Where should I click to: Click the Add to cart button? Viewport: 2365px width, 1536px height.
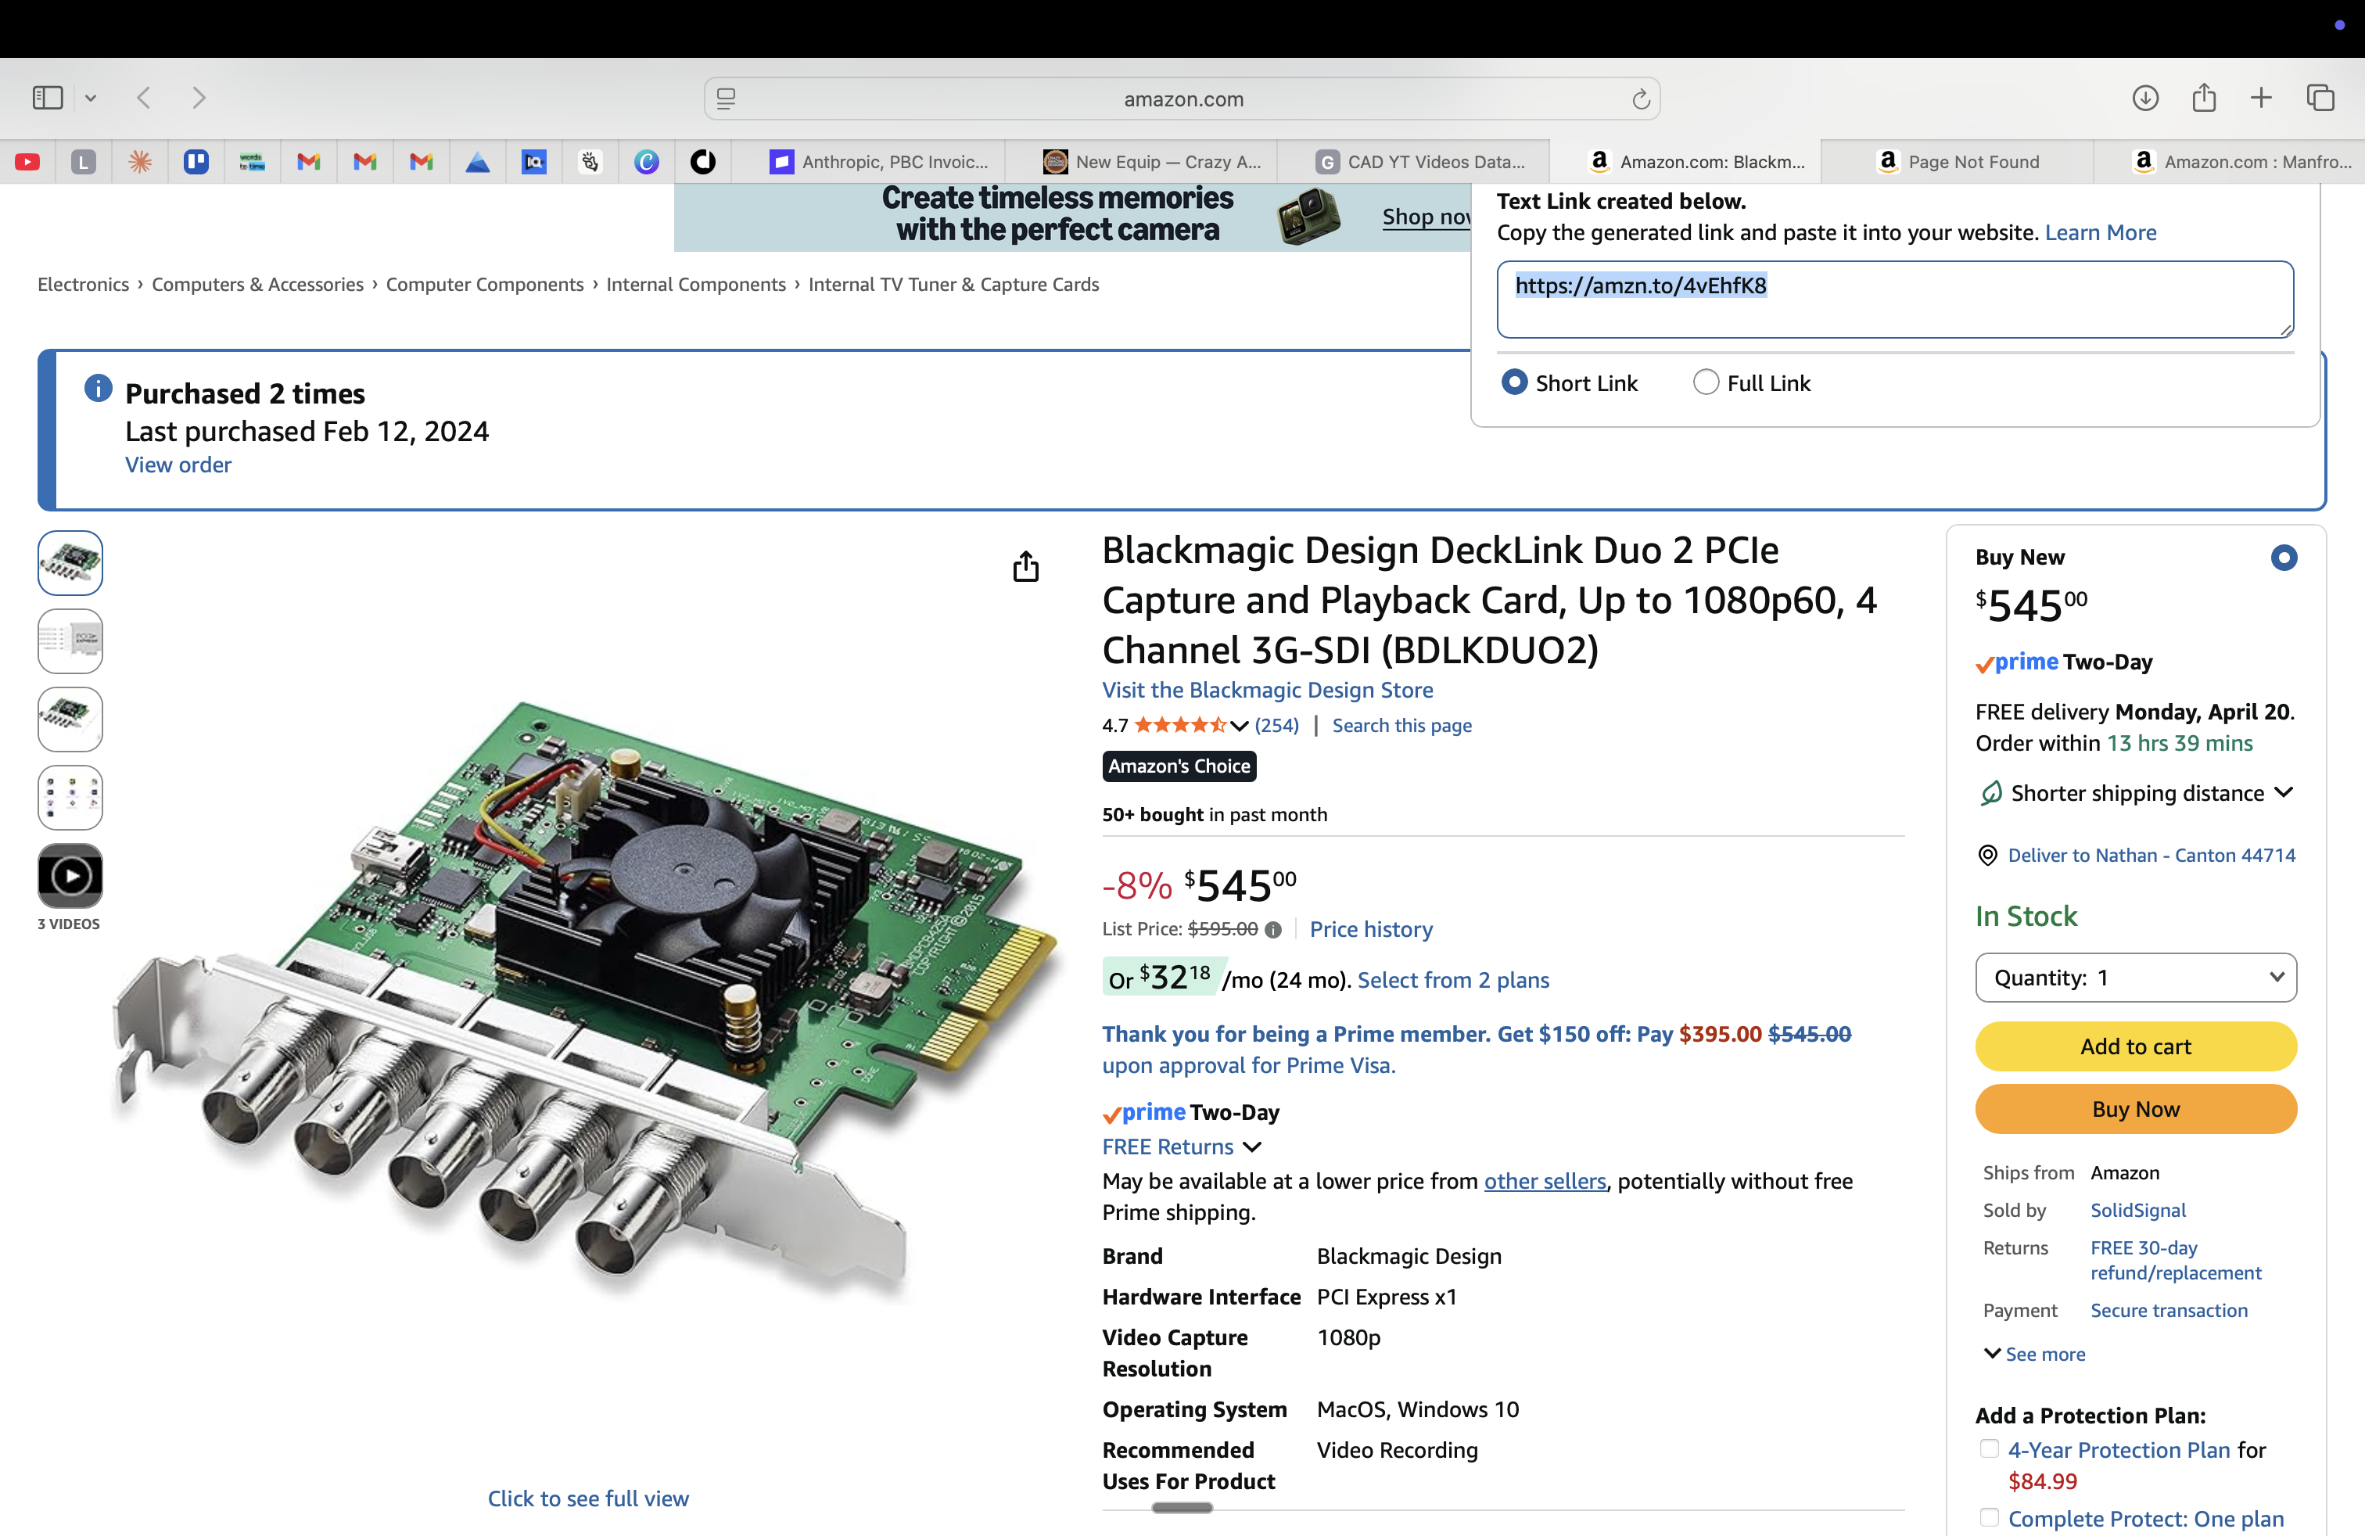tap(2135, 1046)
